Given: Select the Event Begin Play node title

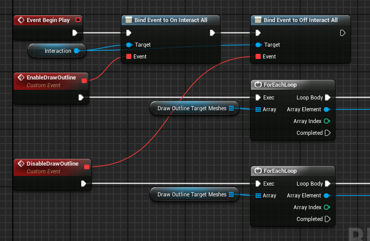Looking at the screenshot, I should click(x=48, y=20).
